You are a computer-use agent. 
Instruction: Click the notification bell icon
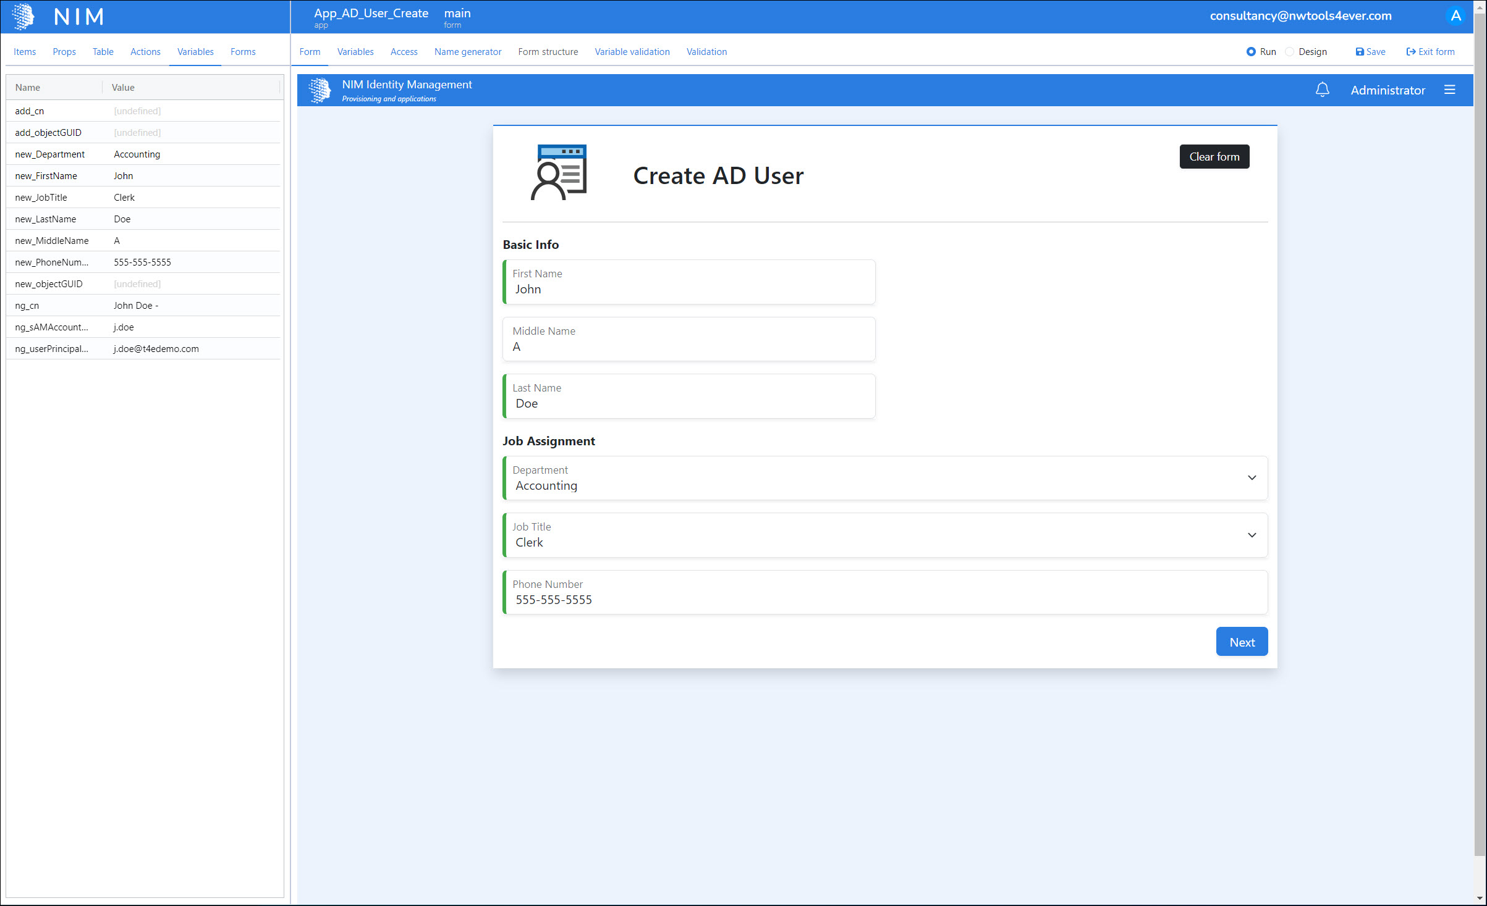click(x=1322, y=90)
